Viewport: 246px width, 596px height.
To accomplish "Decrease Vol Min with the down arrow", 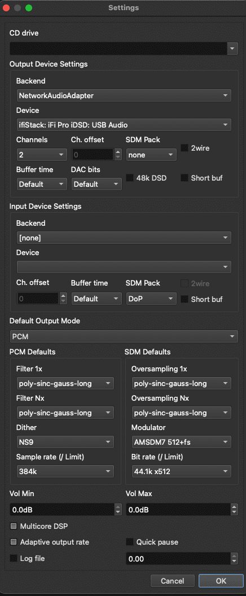I will (x=118, y=512).
